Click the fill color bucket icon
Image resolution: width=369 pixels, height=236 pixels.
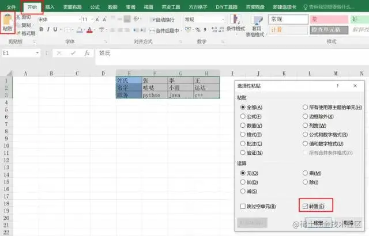coord(80,30)
